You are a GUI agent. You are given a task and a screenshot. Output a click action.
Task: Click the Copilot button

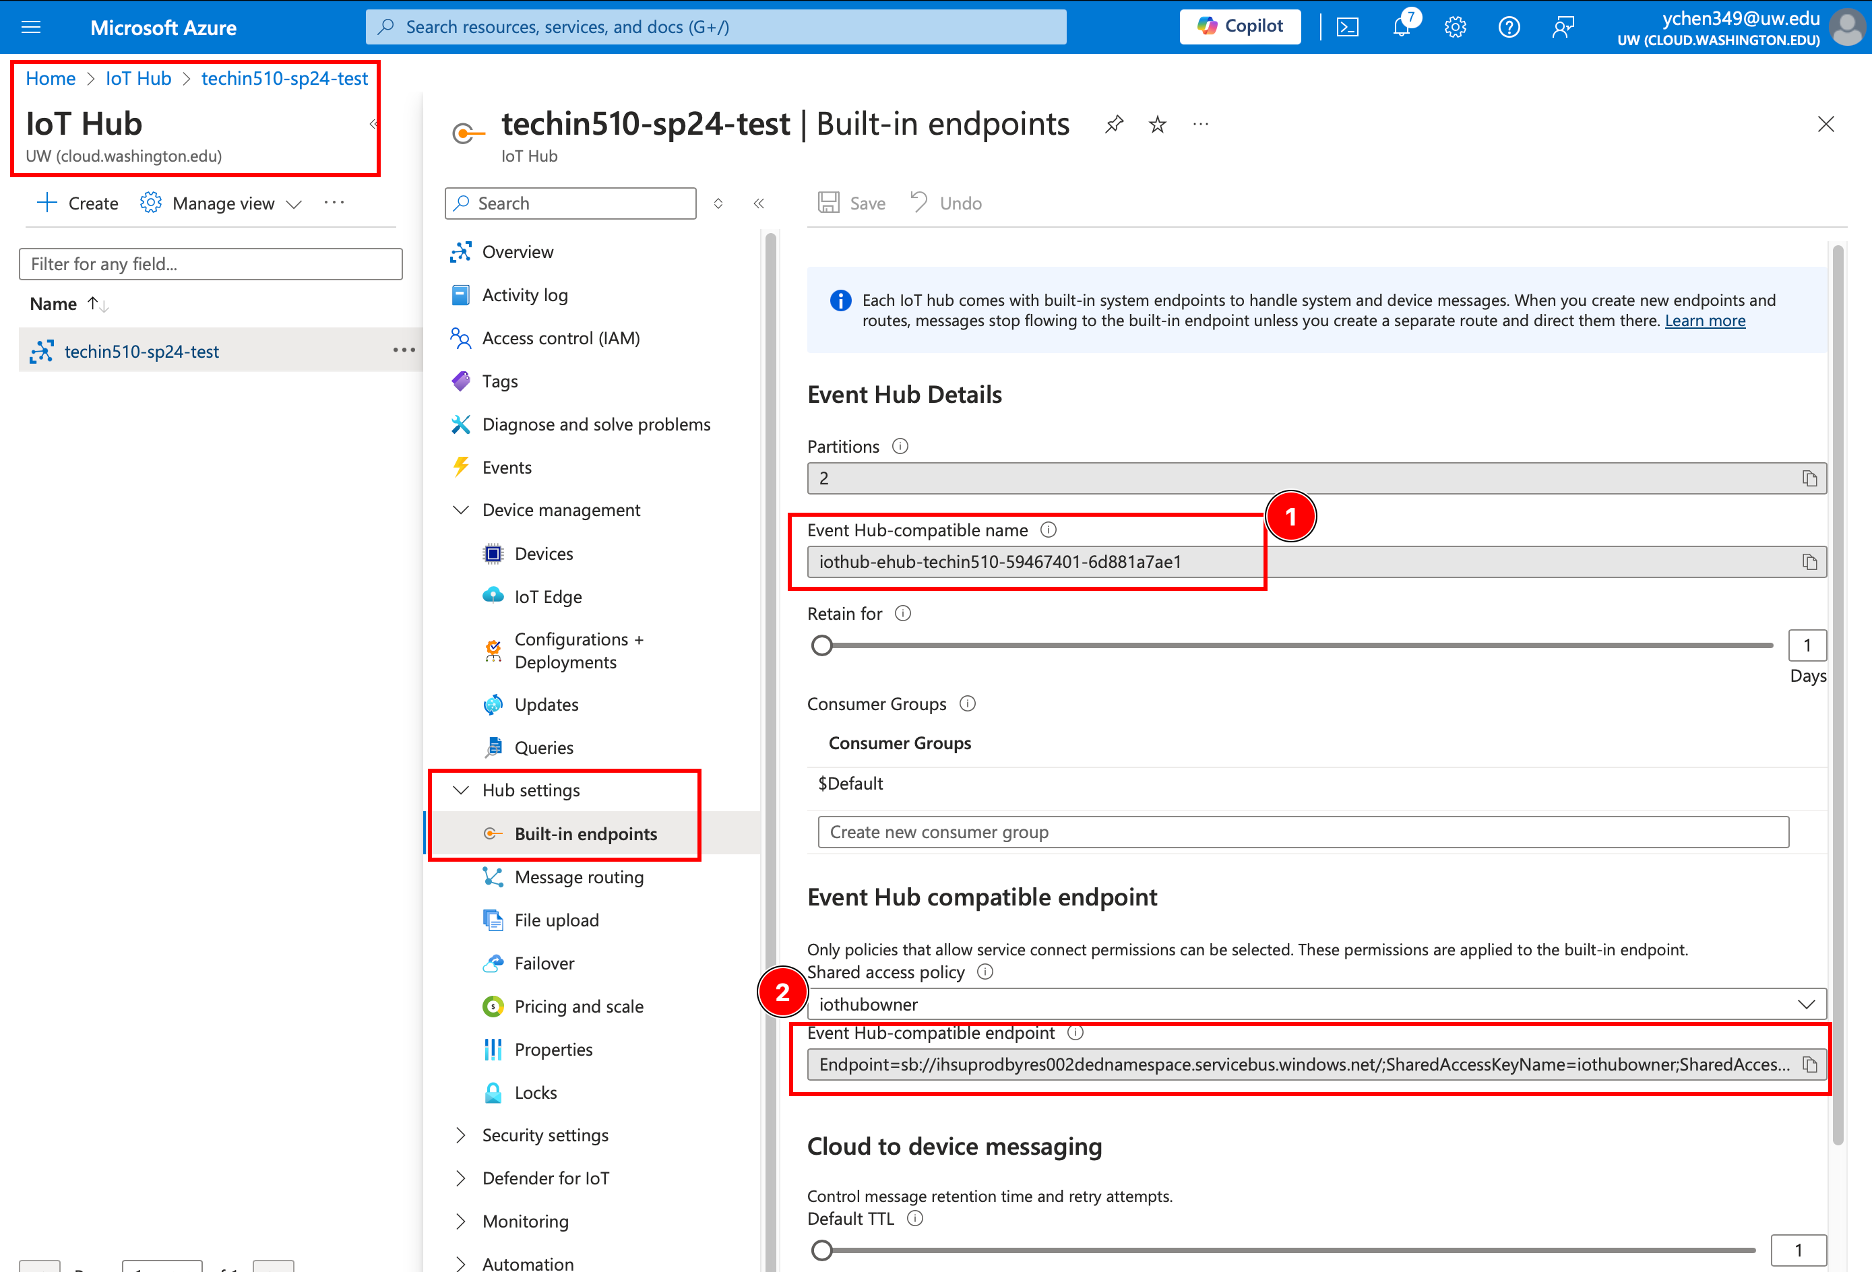coord(1240,26)
